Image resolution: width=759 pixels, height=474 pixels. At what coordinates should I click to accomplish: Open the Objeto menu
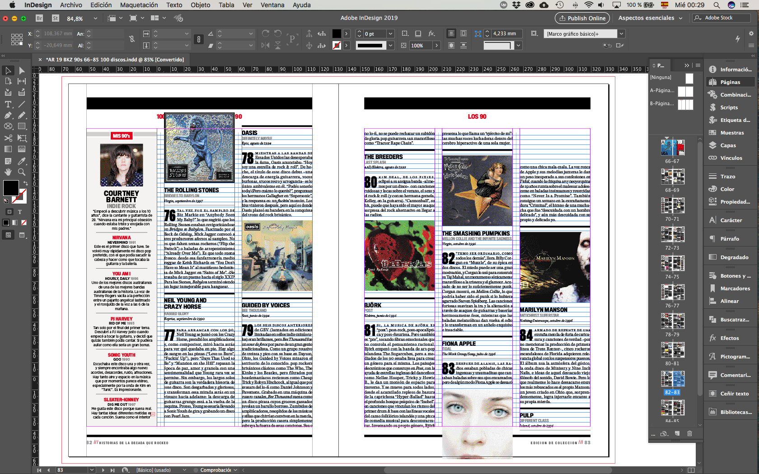coord(200,5)
